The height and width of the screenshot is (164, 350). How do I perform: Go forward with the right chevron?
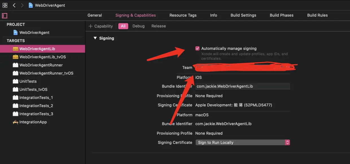pos(22,5)
